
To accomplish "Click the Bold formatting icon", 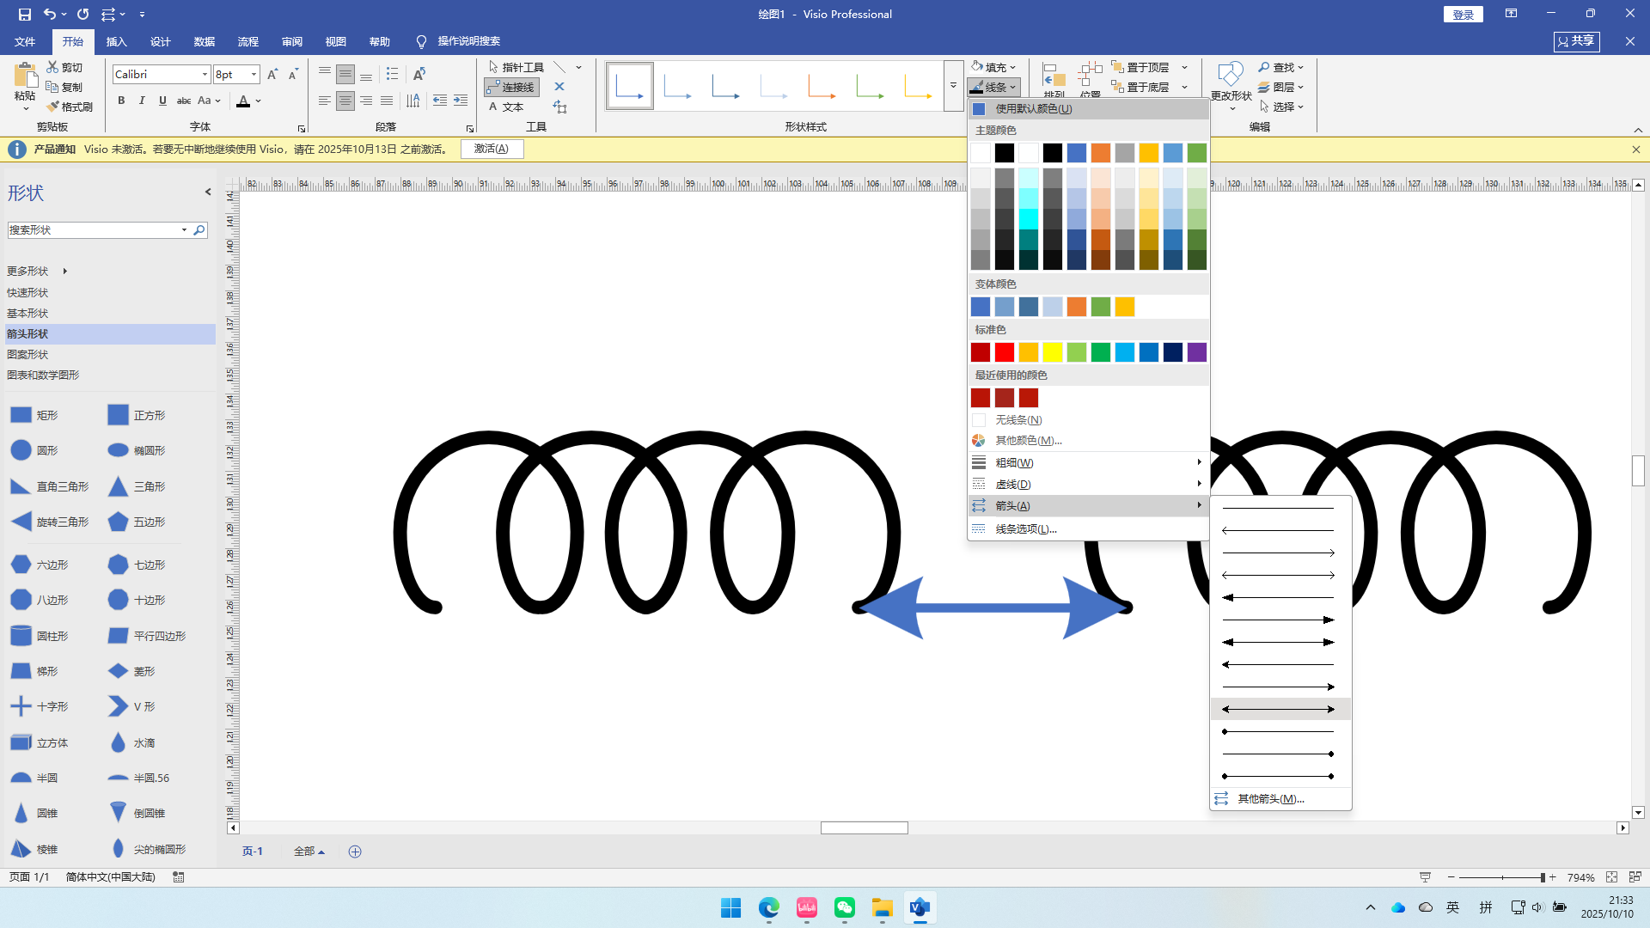I will click(121, 101).
